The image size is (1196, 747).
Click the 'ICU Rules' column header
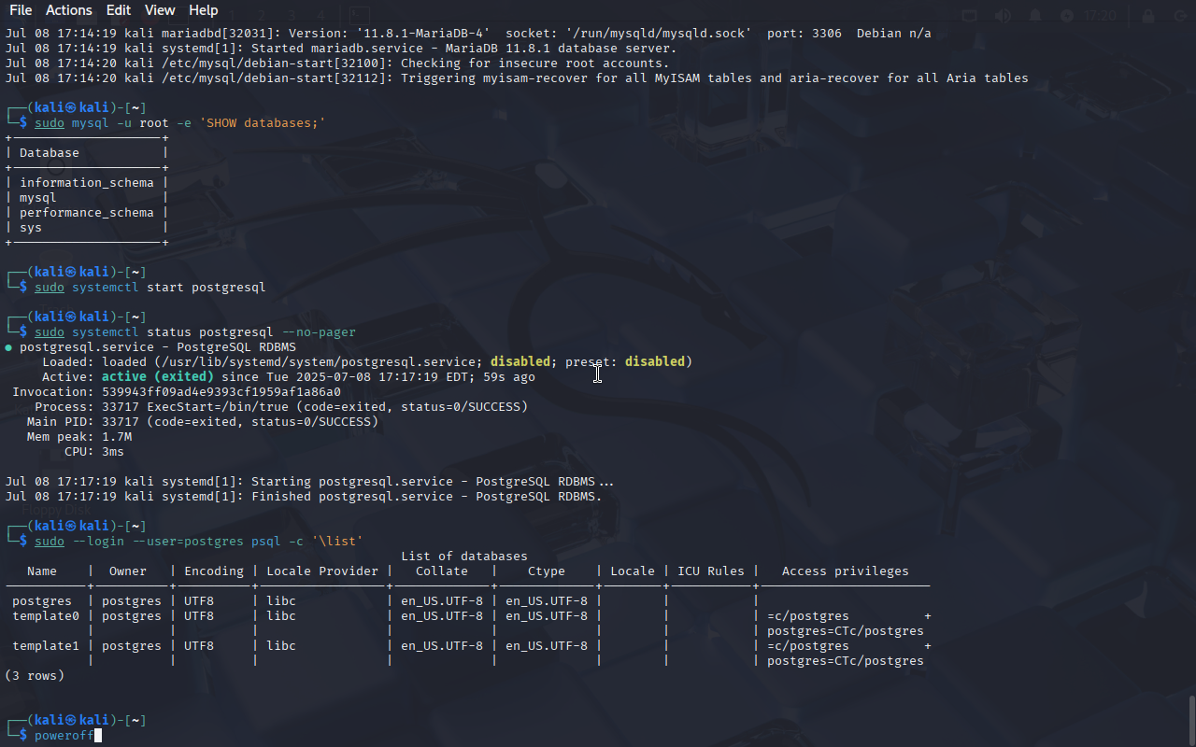click(711, 571)
